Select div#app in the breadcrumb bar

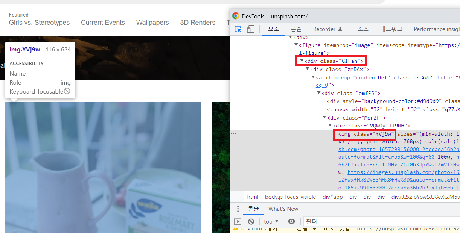click(x=333, y=197)
